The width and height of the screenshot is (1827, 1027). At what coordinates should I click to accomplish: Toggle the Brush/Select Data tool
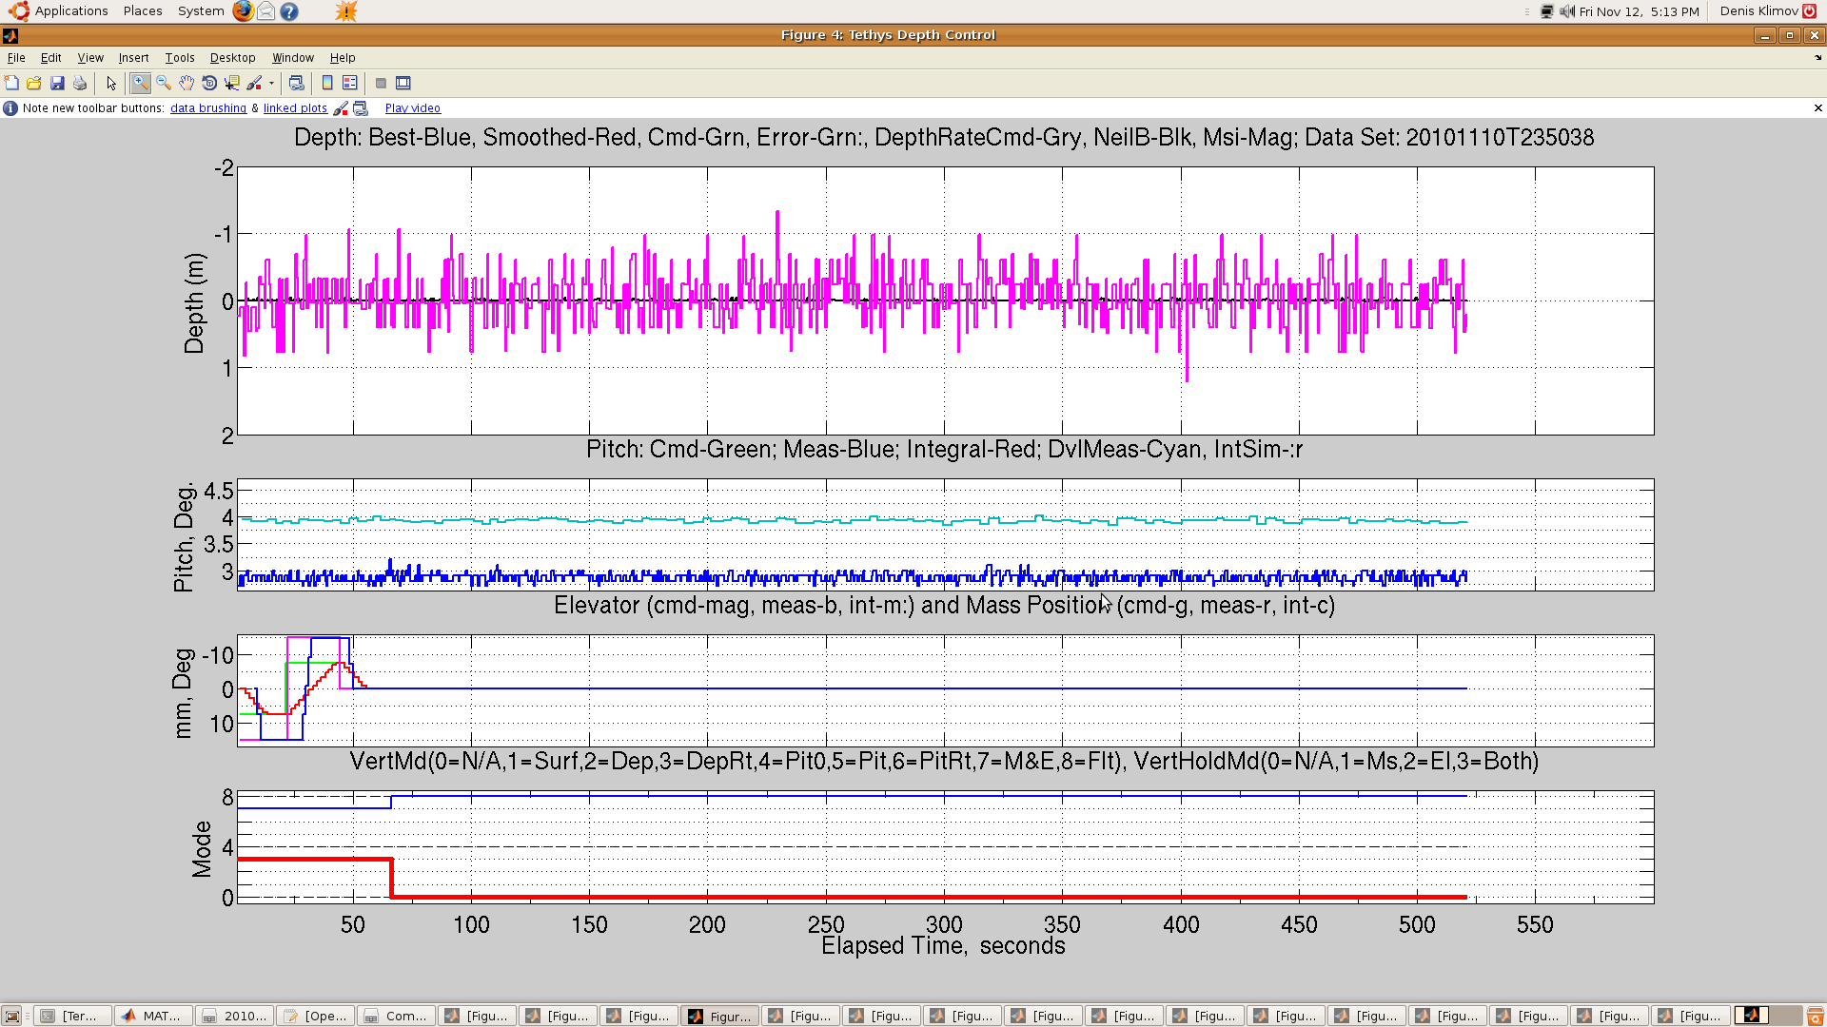254,83
